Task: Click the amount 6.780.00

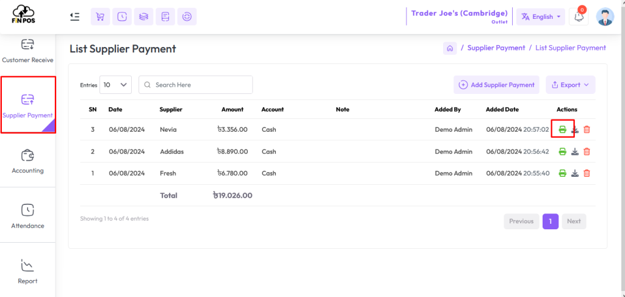Action: click(x=233, y=173)
